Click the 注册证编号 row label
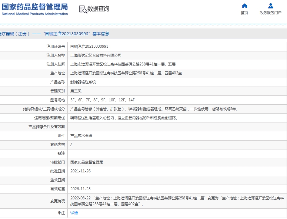 pos(56,47)
